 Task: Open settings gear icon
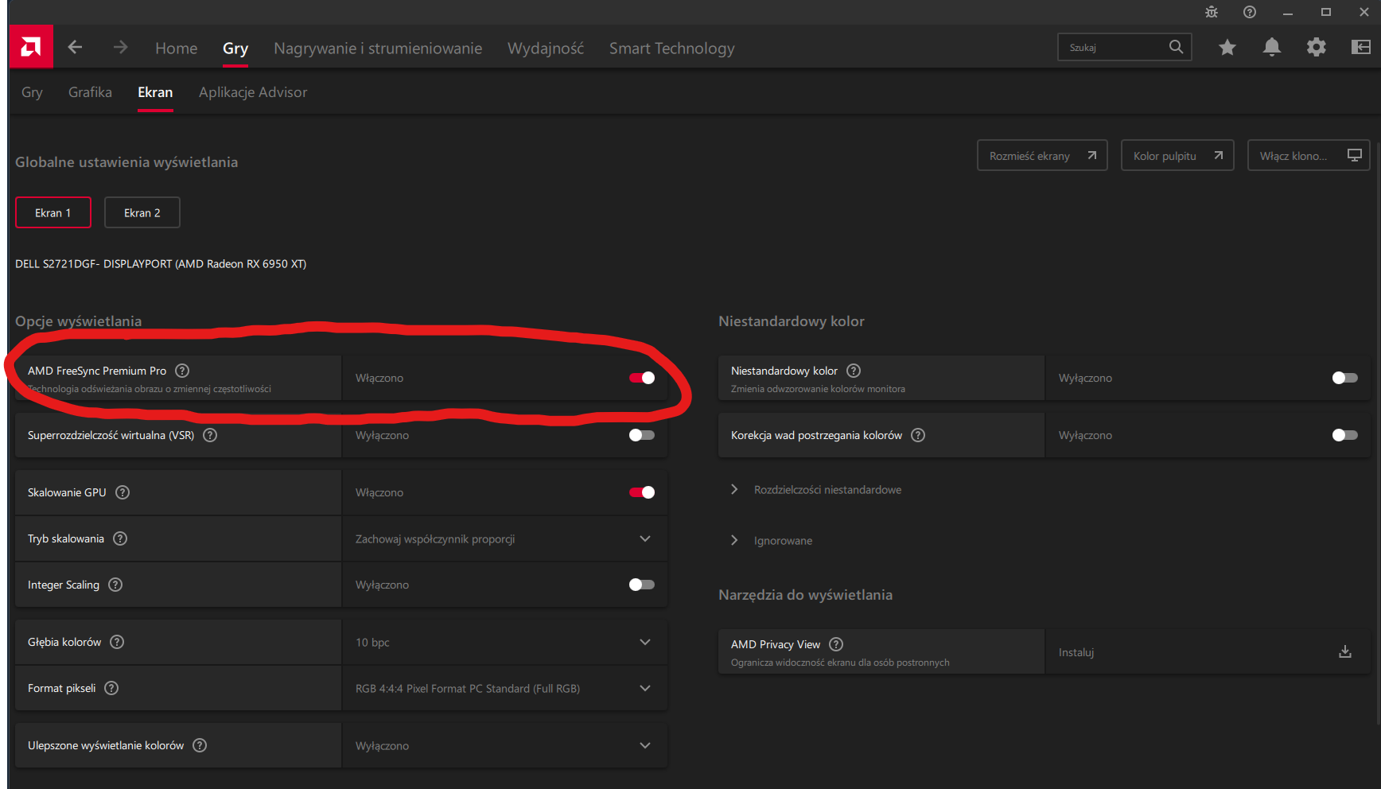1317,48
